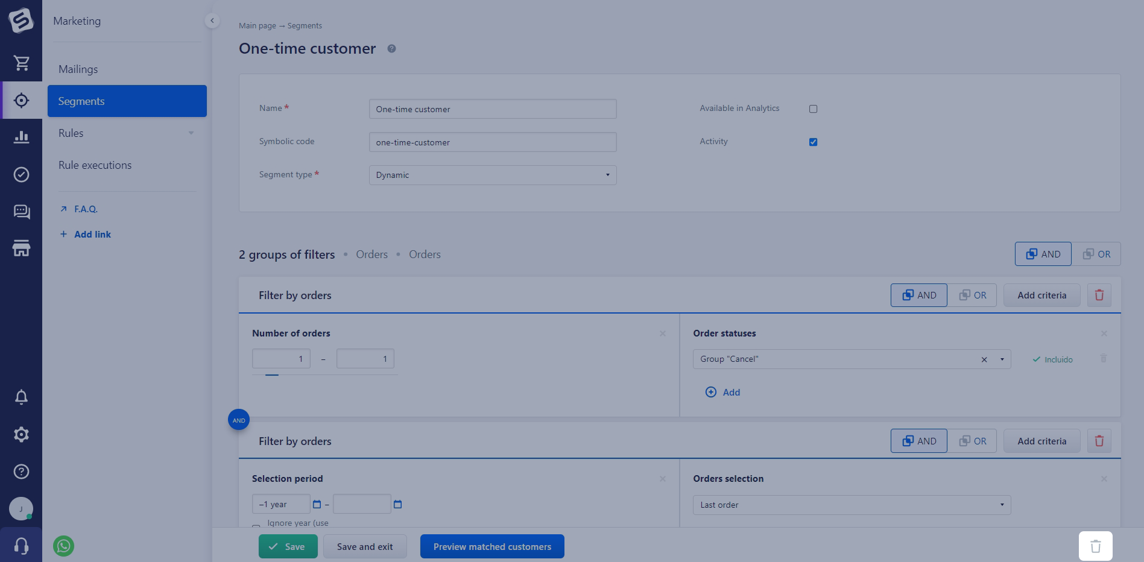Image resolution: width=1144 pixels, height=562 pixels.
Task: Go to Main page breadcrumb
Action: pos(258,26)
